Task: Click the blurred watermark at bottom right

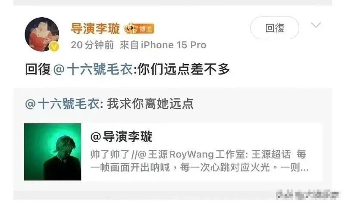Action: pos(307,195)
